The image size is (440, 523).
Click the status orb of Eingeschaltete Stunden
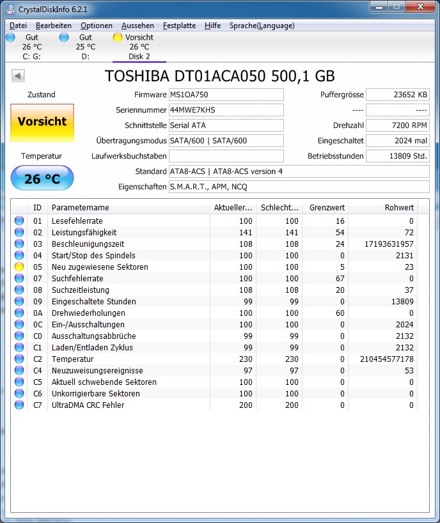(19, 301)
